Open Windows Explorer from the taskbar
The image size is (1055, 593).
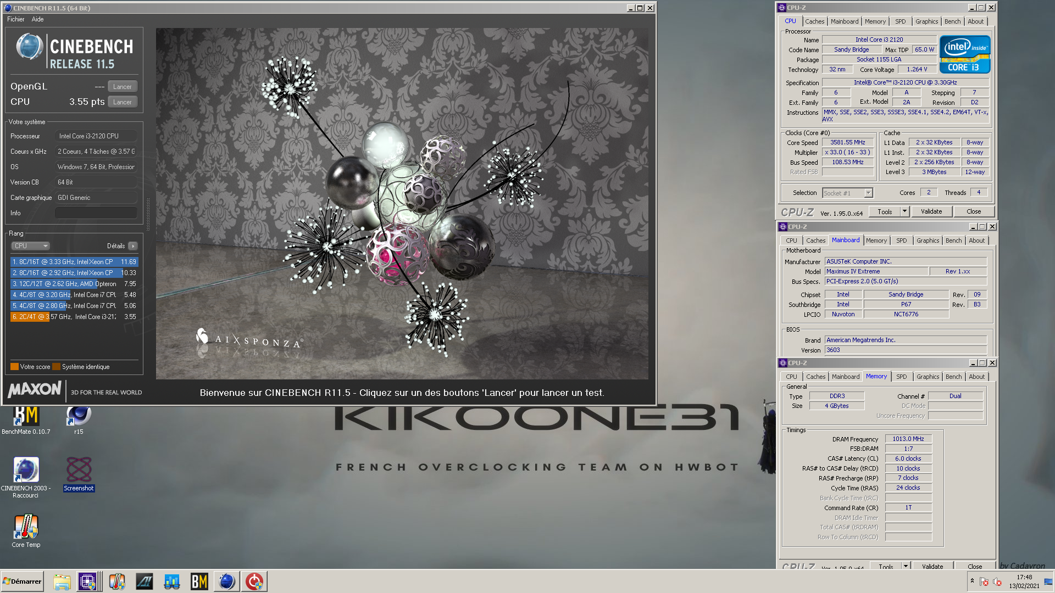click(x=62, y=581)
